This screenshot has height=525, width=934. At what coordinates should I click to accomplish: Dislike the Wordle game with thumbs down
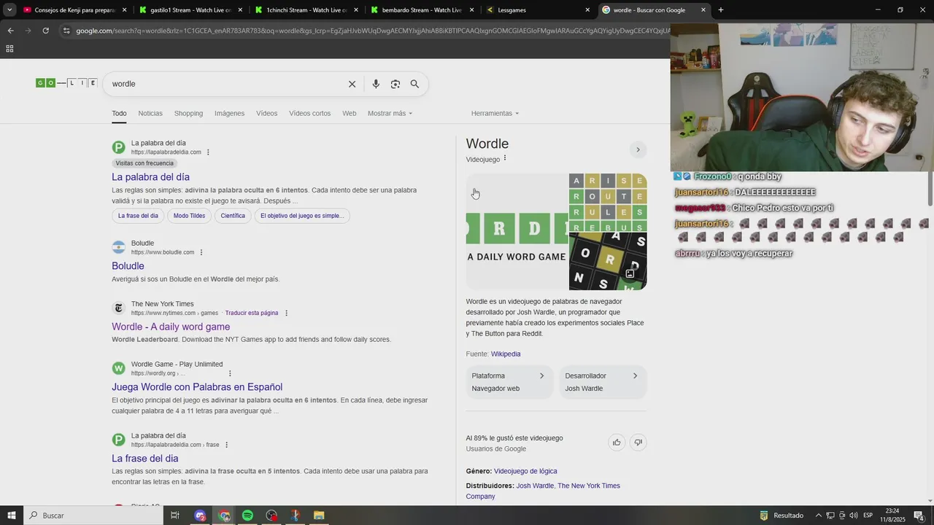(638, 443)
